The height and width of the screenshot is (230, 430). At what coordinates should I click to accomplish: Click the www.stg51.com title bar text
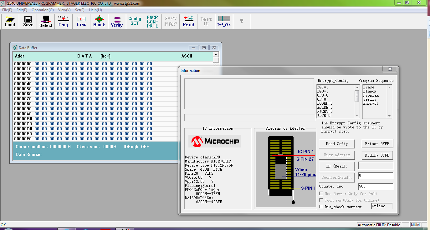coord(127,3)
